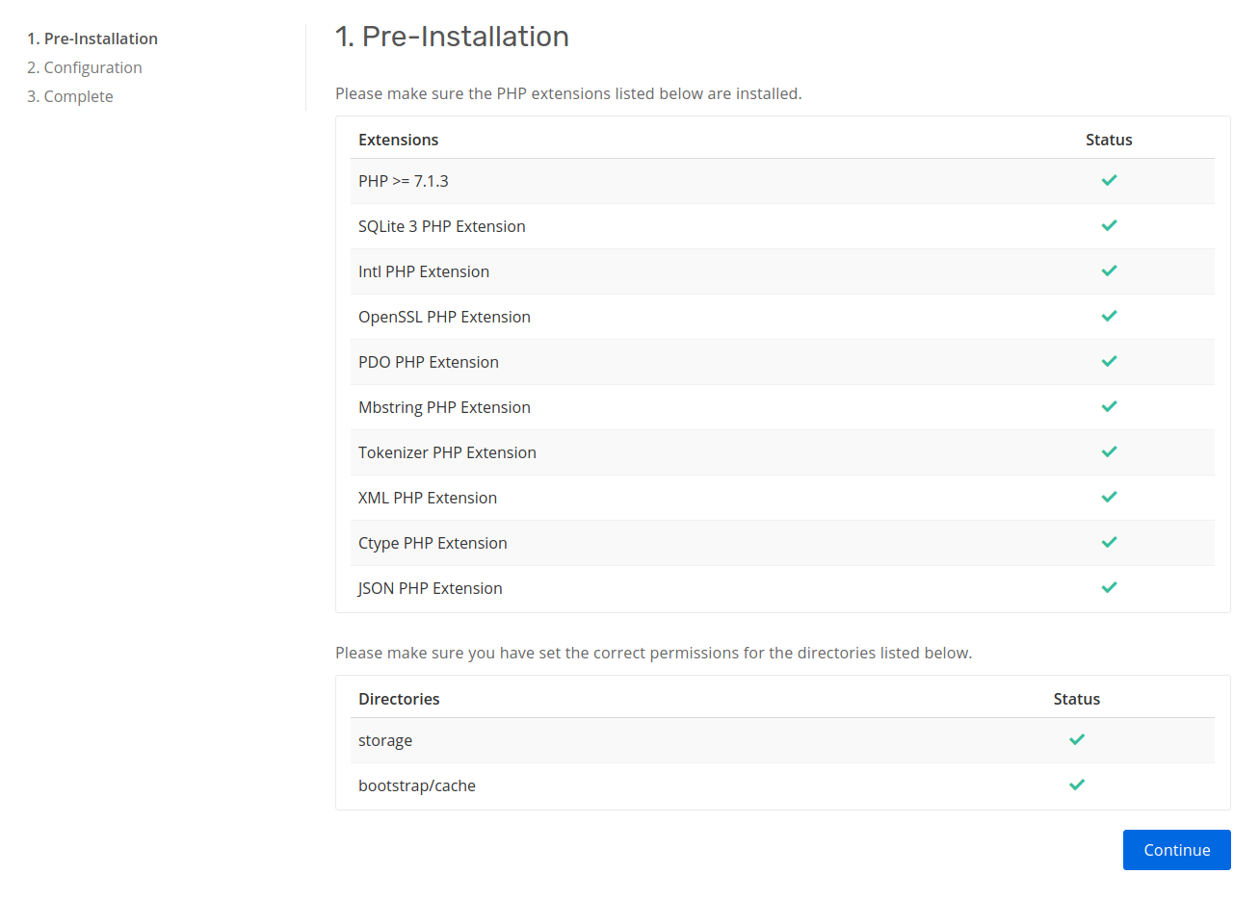Click the SQLite 3 PHP Extension status checkmark
The image size is (1260, 900).
(1109, 225)
